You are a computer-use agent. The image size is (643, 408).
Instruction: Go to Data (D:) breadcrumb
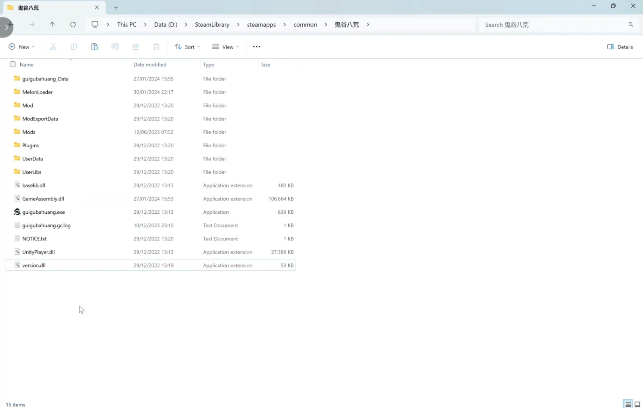tap(166, 25)
